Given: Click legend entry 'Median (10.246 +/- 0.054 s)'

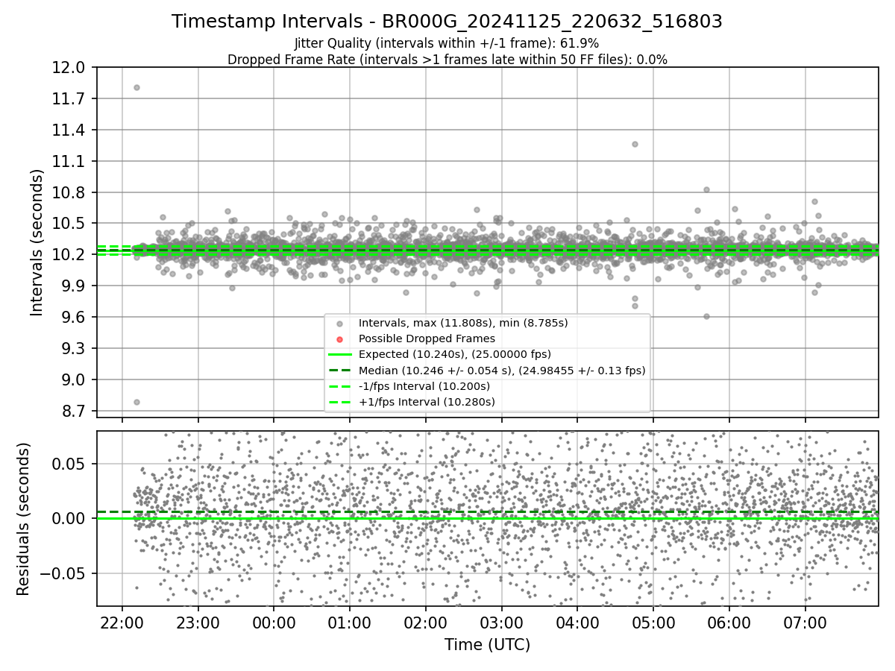Looking at the screenshot, I should pyautogui.click(x=502, y=370).
